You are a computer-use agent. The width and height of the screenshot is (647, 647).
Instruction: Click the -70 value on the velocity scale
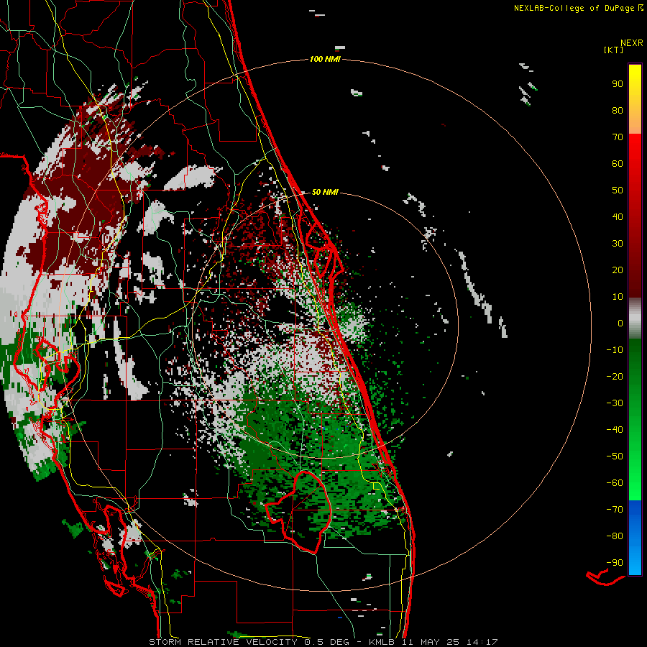tap(615, 510)
